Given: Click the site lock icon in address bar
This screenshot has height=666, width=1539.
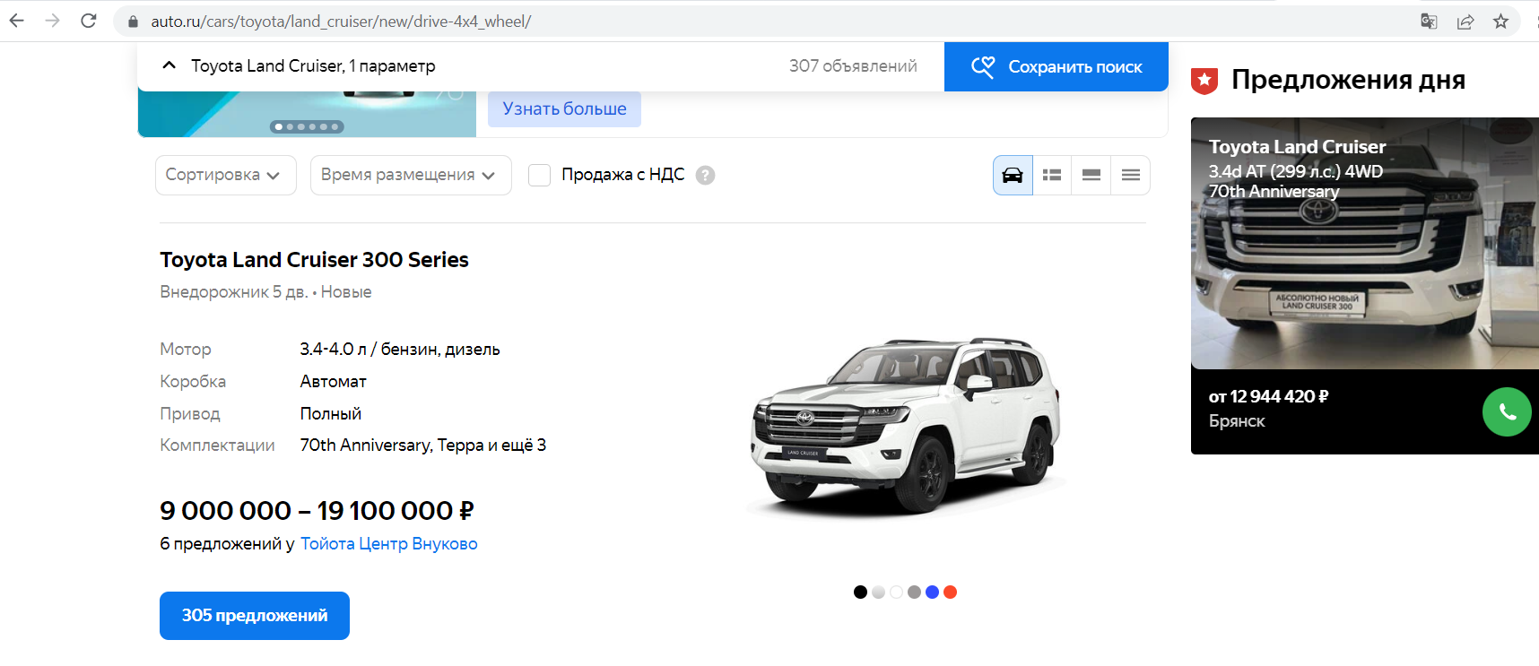Looking at the screenshot, I should click(x=133, y=22).
